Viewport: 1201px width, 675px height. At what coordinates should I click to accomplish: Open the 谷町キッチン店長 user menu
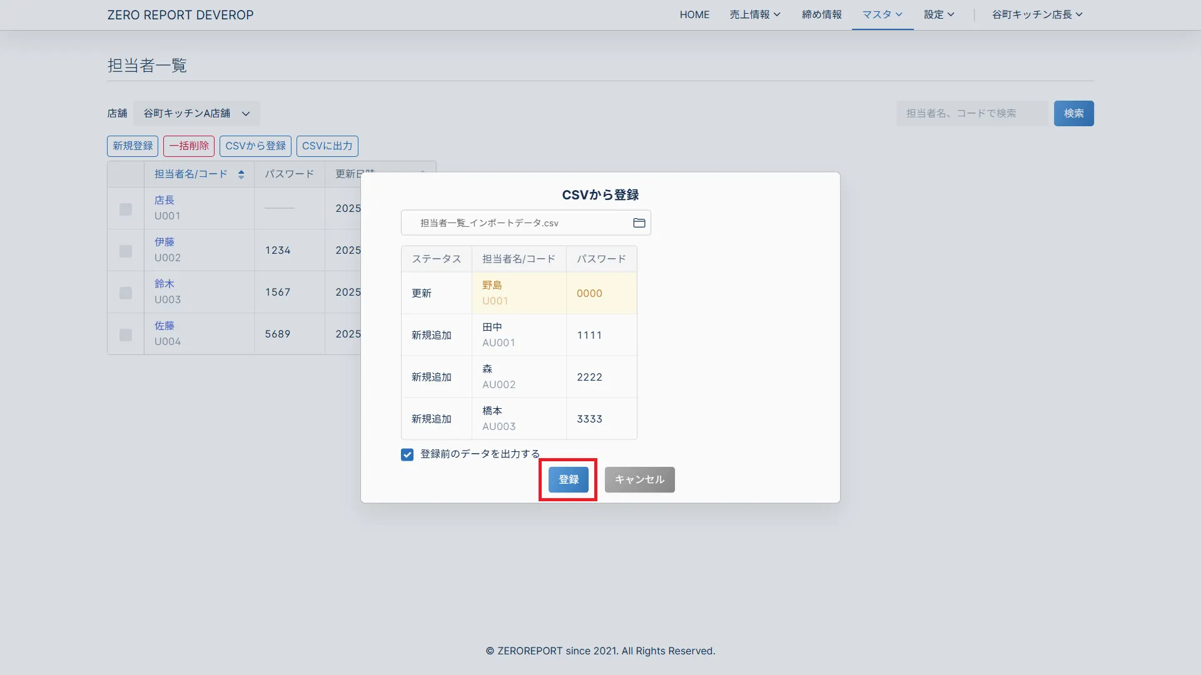click(x=1036, y=14)
